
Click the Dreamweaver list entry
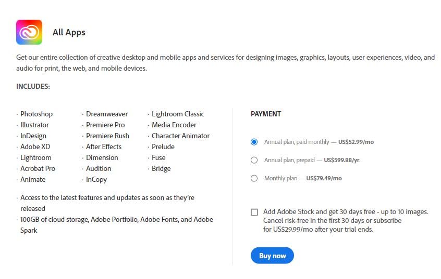(107, 114)
